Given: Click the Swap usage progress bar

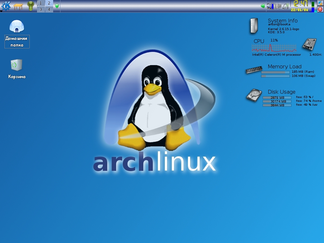Looking at the screenshot, I should point(276,76).
